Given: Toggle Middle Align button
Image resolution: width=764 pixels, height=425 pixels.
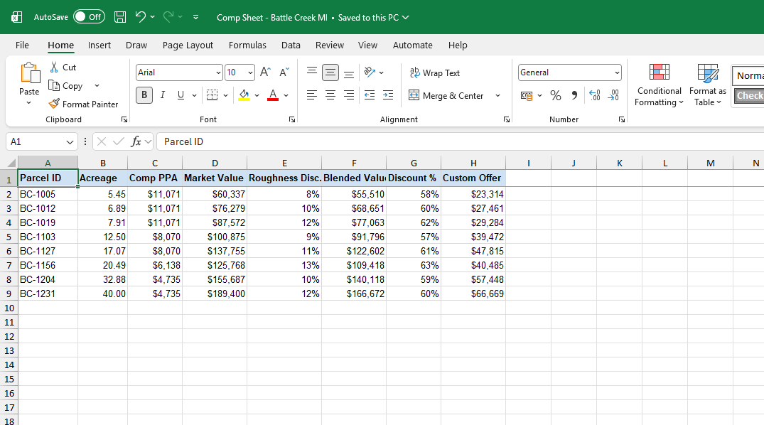Looking at the screenshot, I should 330,72.
